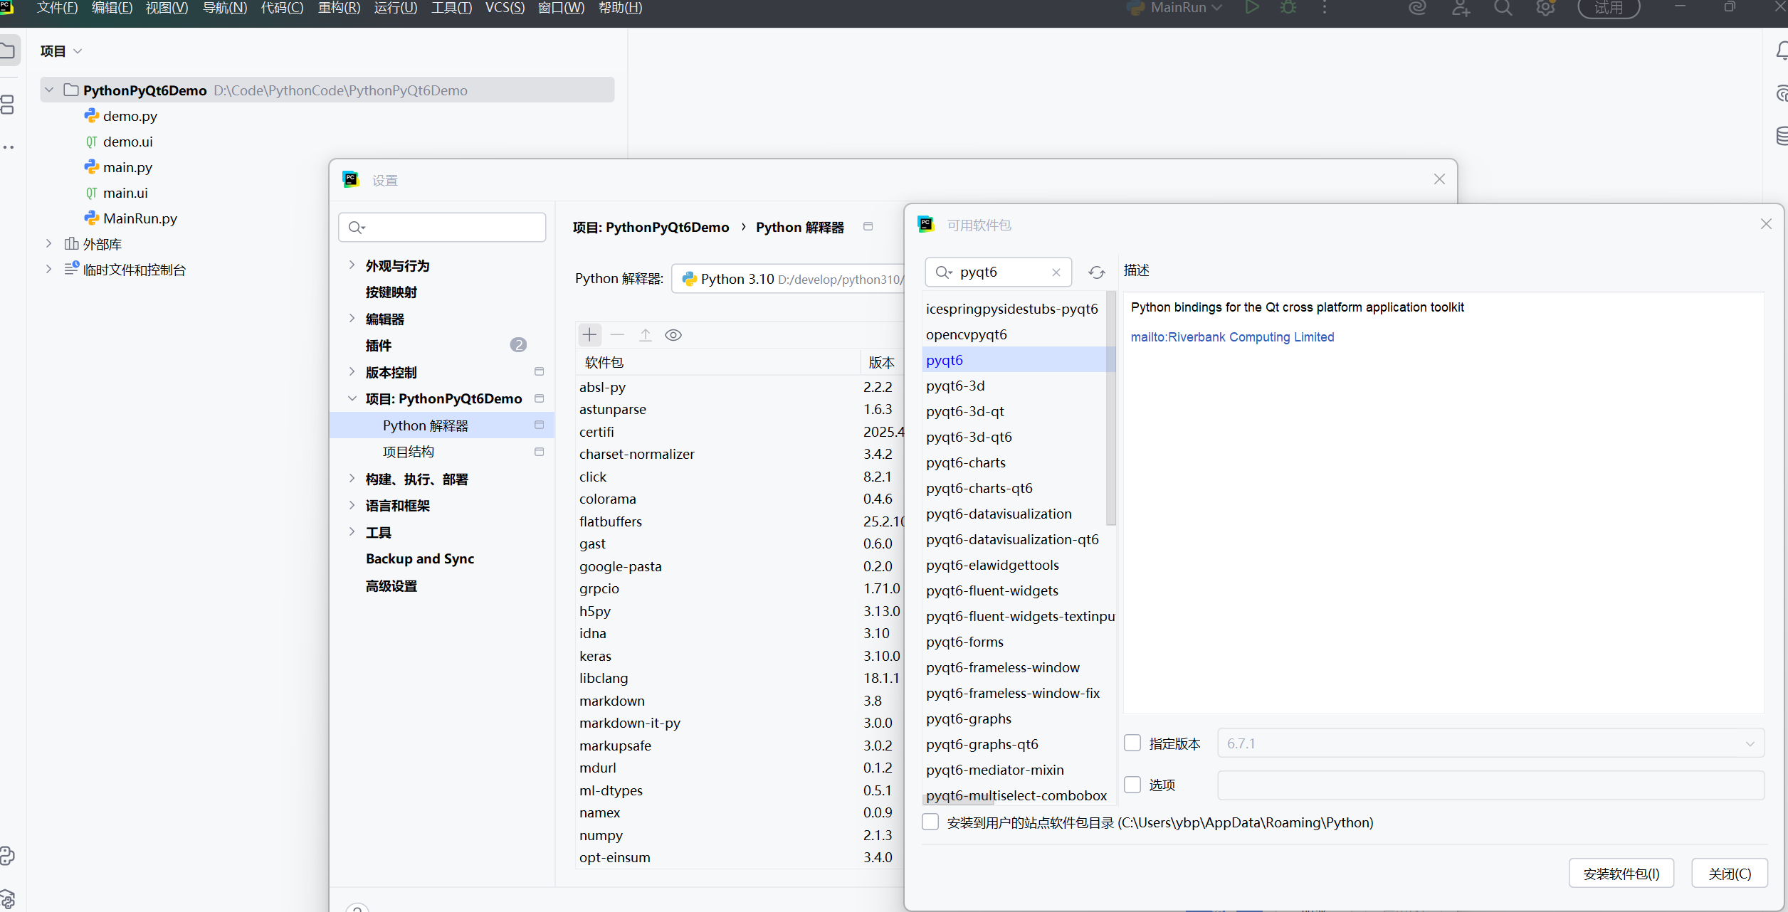Screen dimensions: 1788x912
Task: Click the debug bug icon
Action: coord(1288,8)
